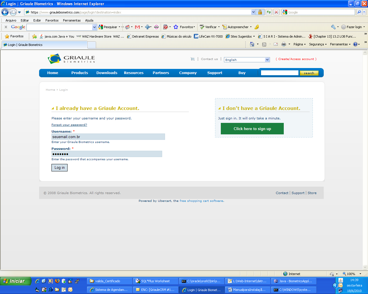Viewport: 368px width, 294px height.
Task: Open the Arquivo menu
Action: pyautogui.click(x=11, y=20)
